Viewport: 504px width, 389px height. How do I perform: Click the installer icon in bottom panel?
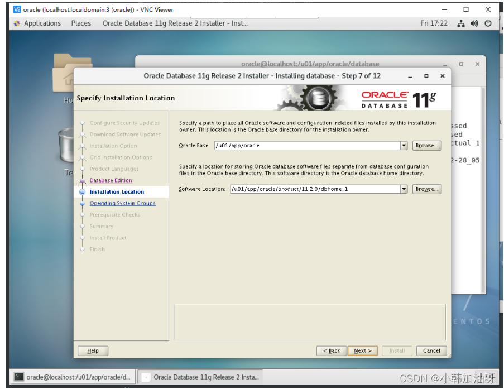(x=146, y=377)
